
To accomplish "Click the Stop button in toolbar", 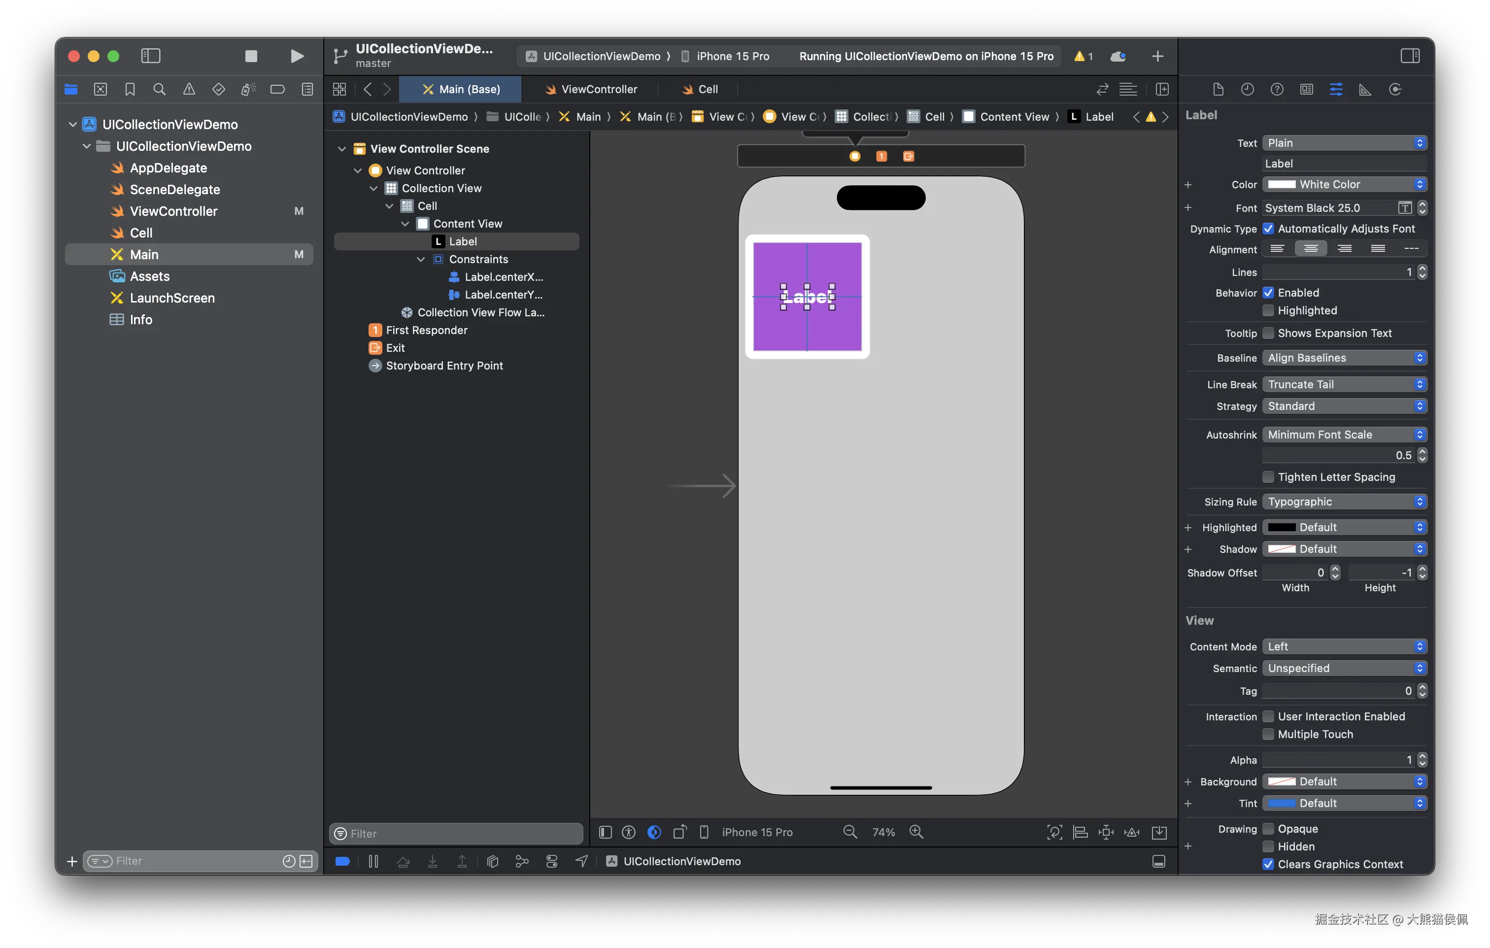I will (x=251, y=56).
